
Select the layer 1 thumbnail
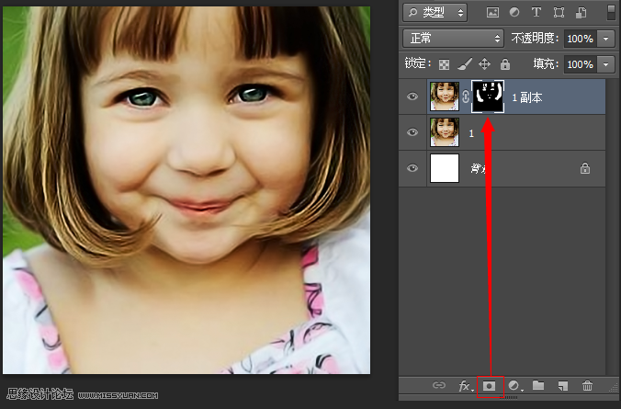(x=445, y=132)
